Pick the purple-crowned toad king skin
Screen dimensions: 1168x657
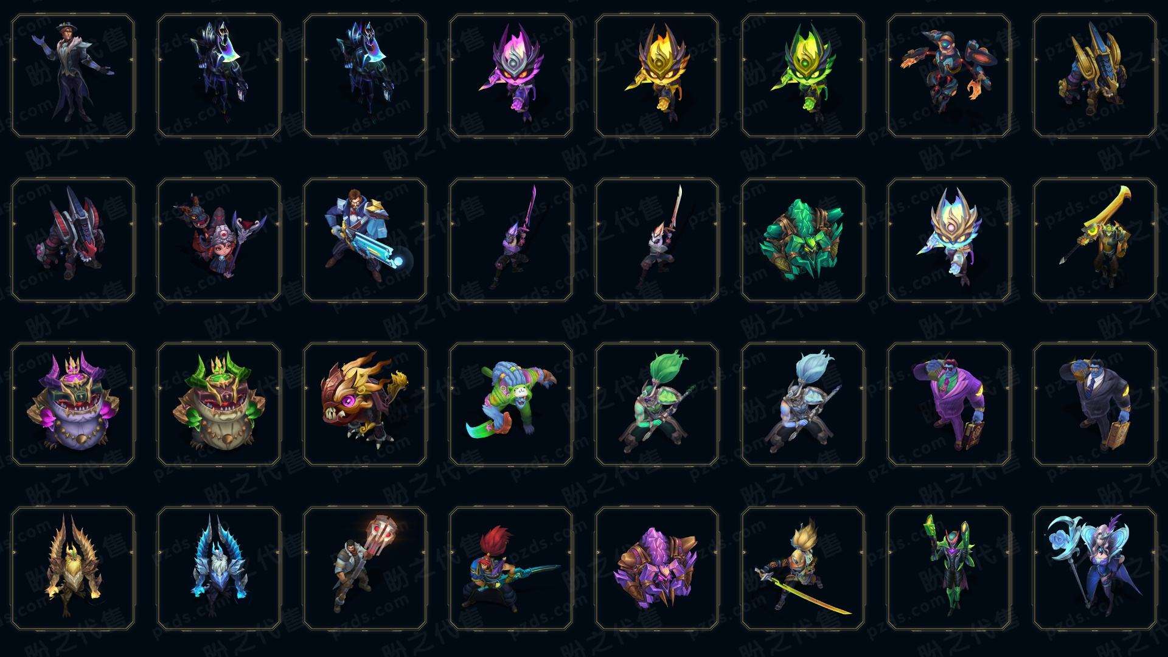[73, 404]
